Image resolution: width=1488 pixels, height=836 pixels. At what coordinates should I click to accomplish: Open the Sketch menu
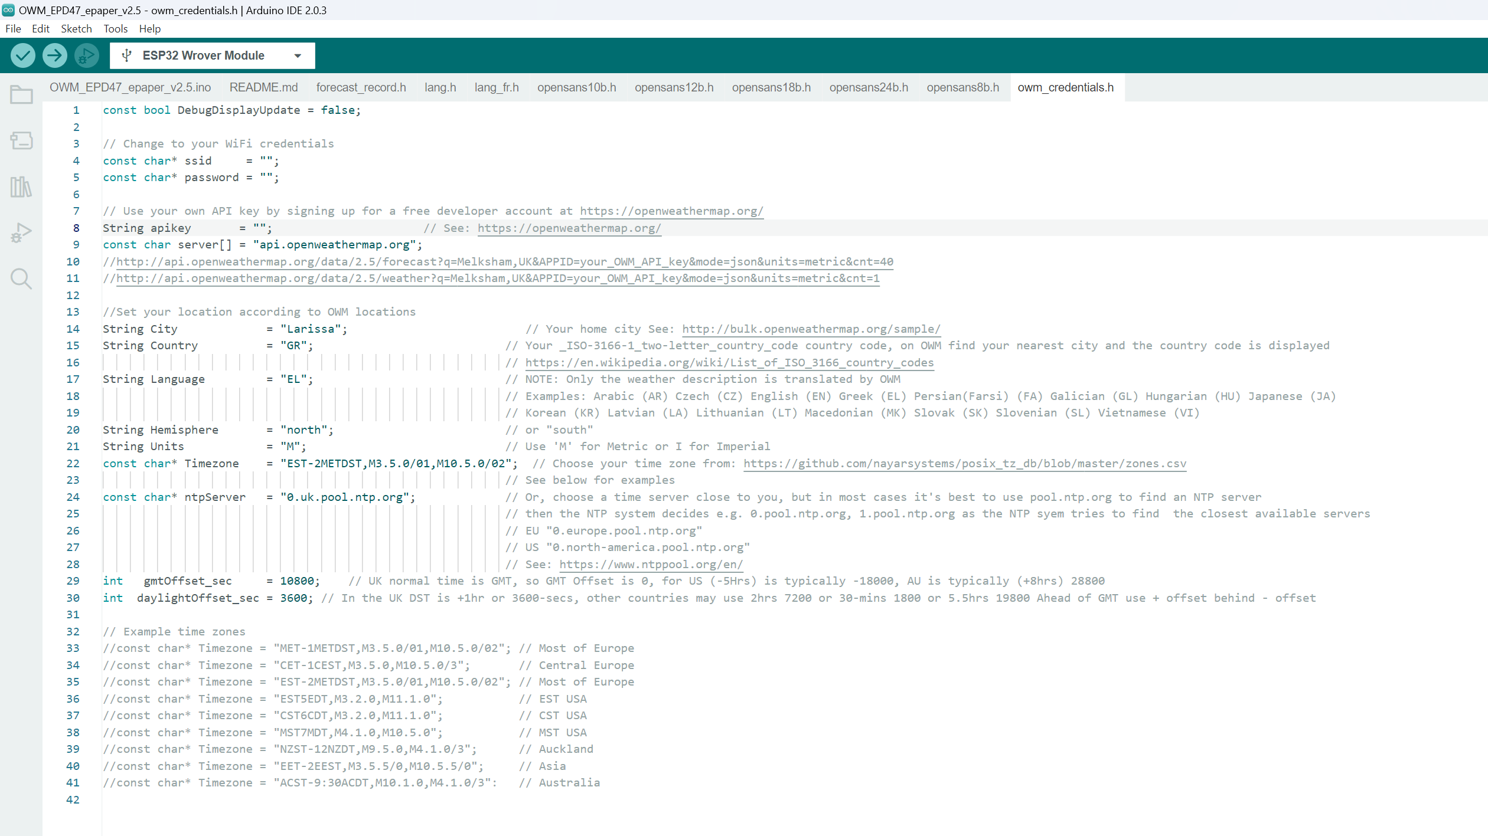(76, 28)
